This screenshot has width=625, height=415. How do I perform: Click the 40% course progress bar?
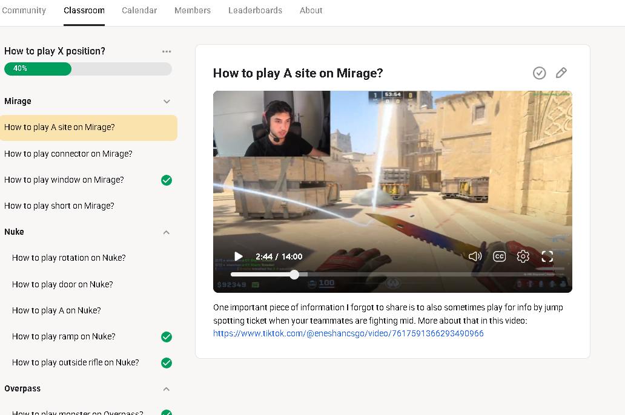(88, 69)
